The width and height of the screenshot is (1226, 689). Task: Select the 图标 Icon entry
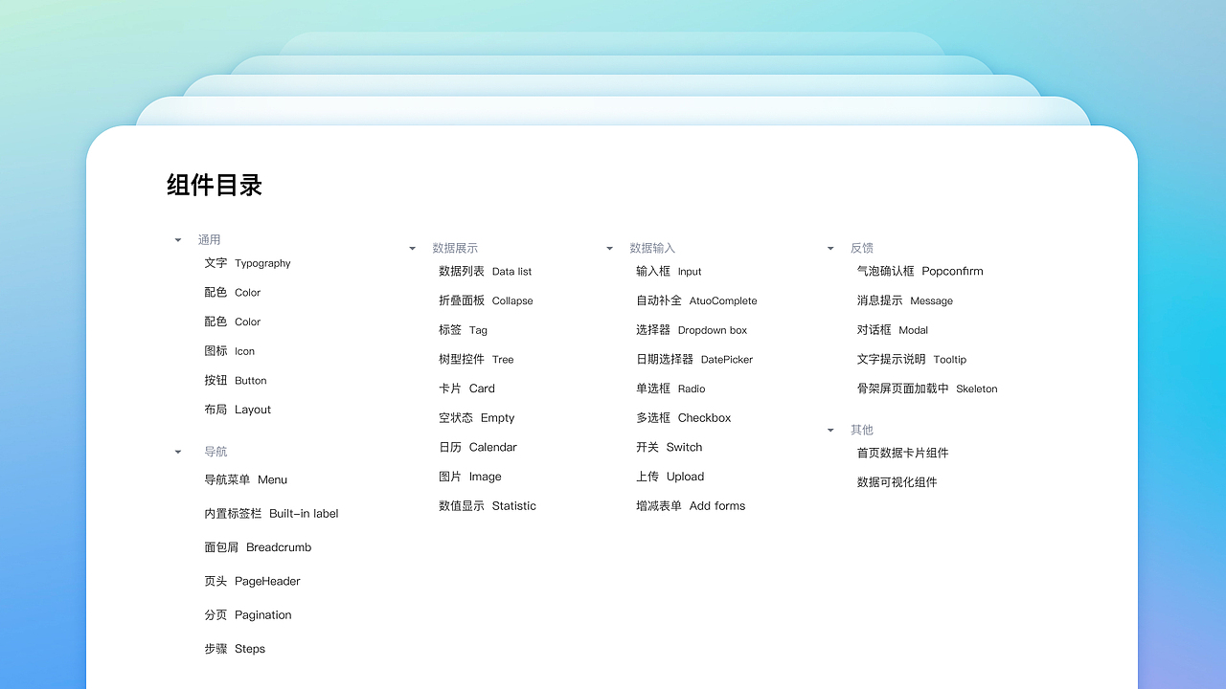(230, 350)
